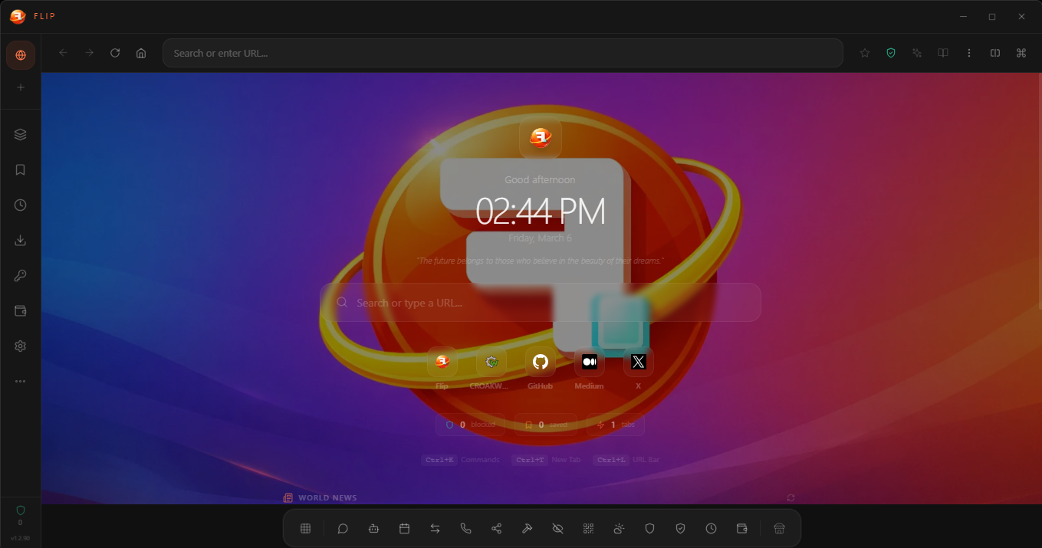This screenshot has width=1042, height=548.
Task: Expand the sidebar ellipsis menu
Action: [20, 381]
